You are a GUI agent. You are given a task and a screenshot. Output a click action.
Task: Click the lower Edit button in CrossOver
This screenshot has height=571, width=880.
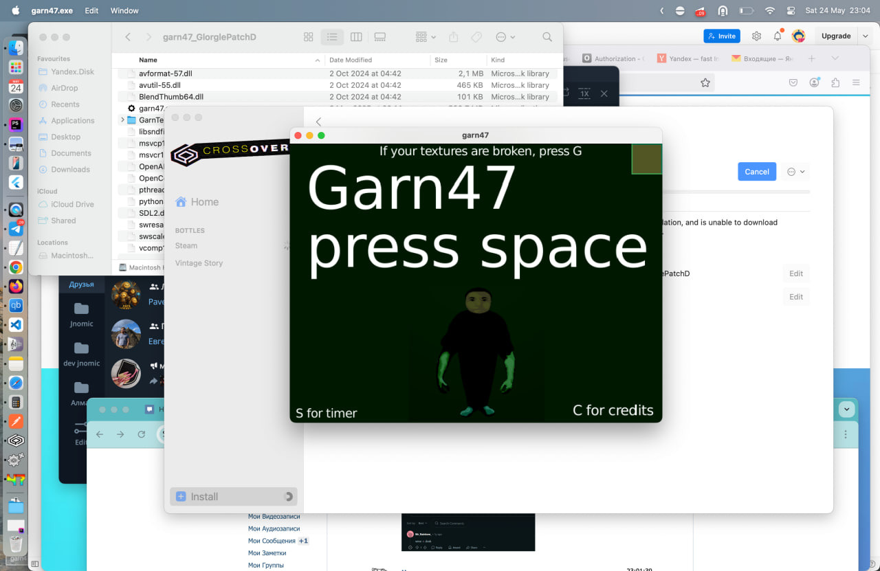coord(796,297)
